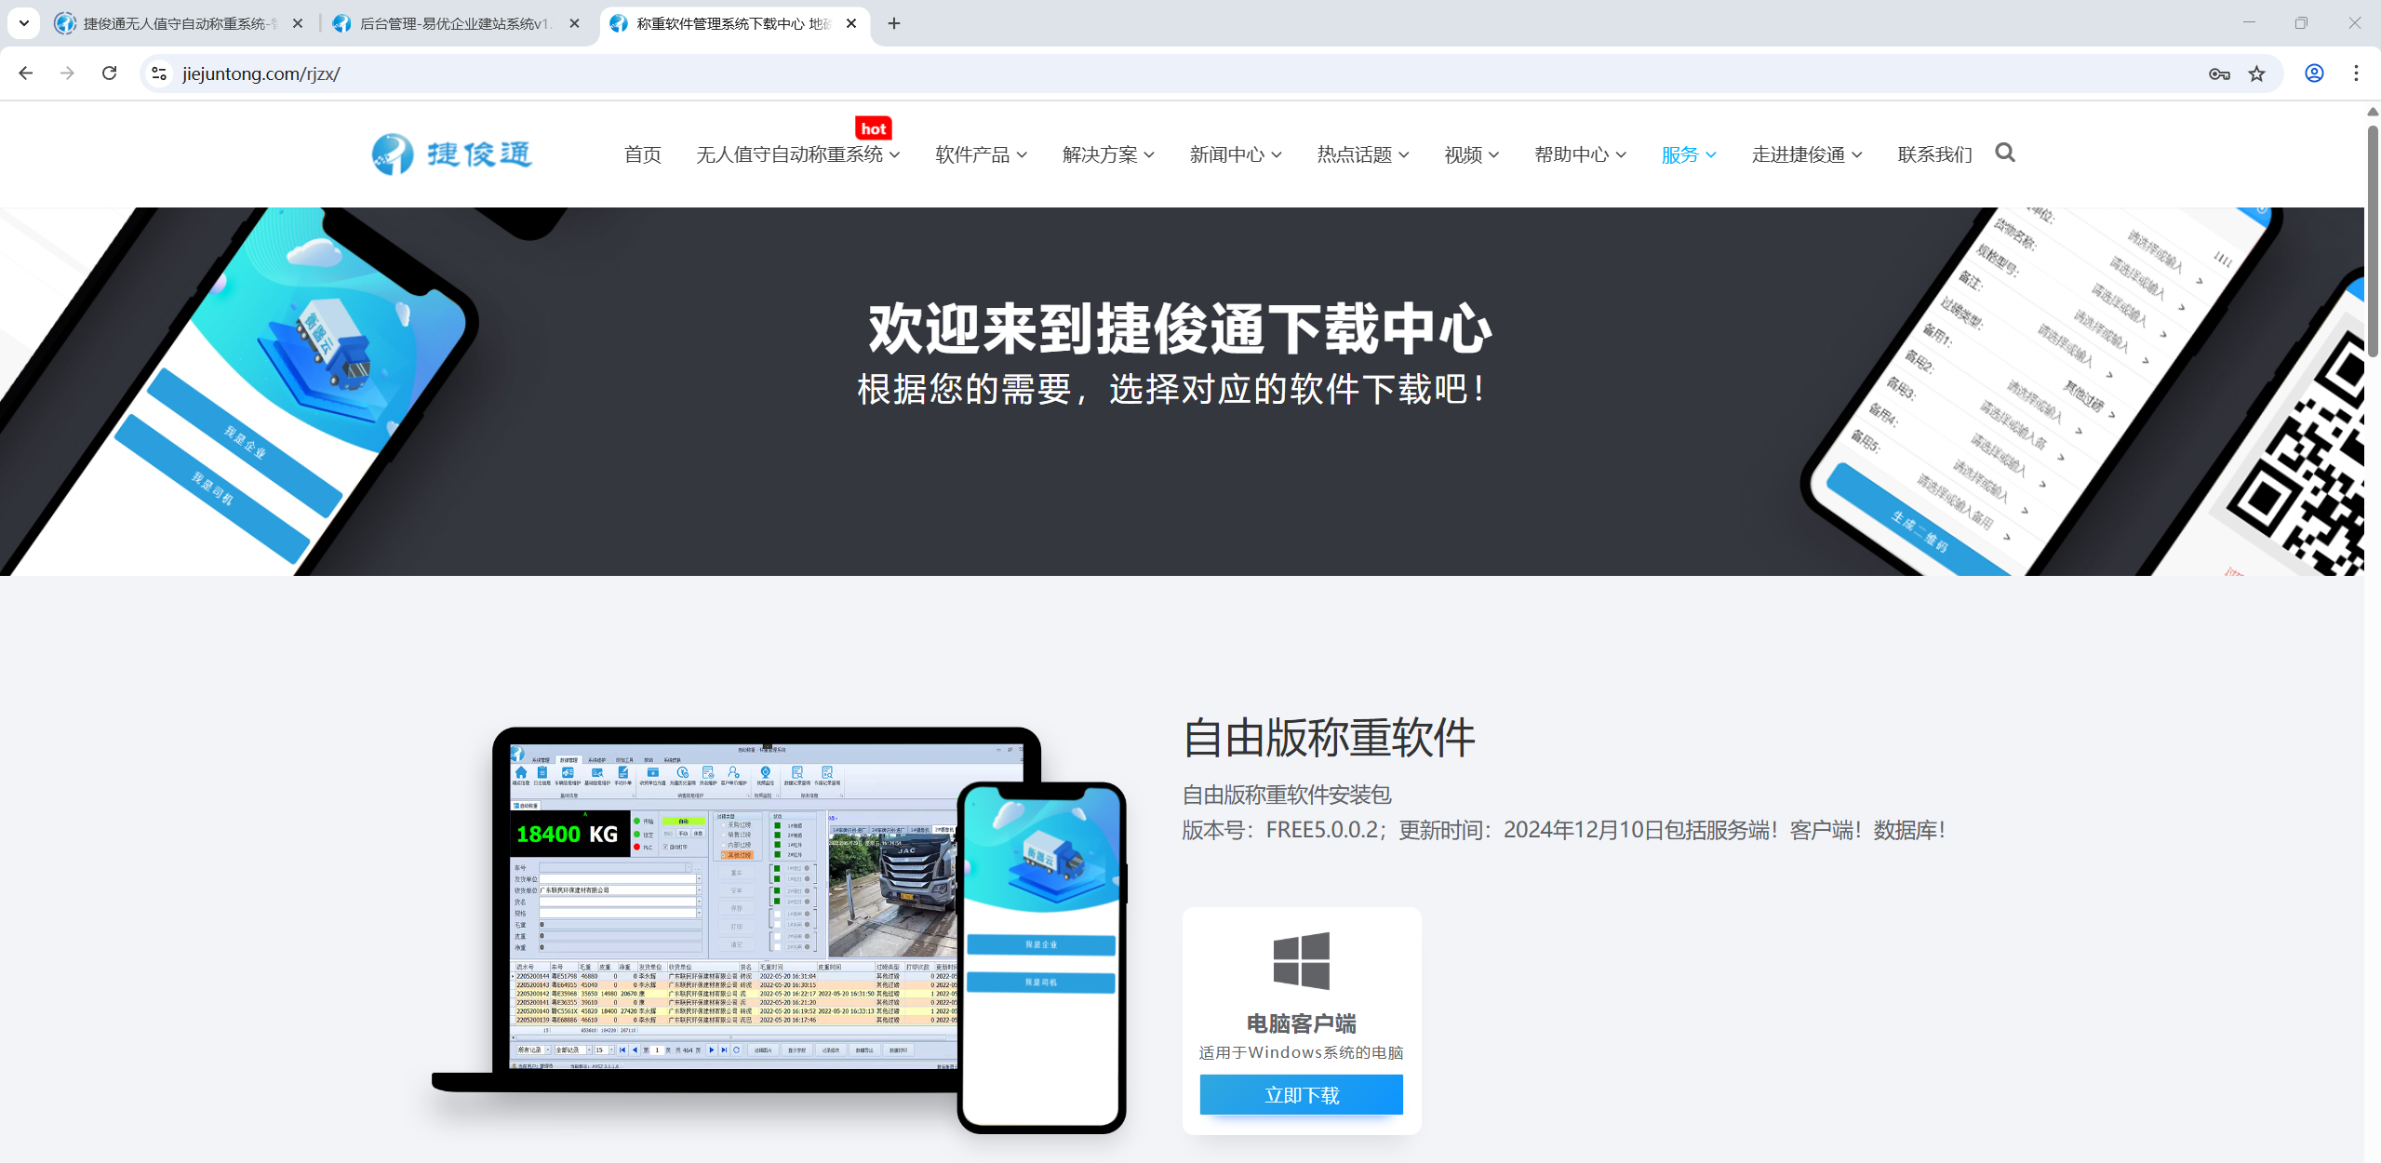Click the site information icon in address bar

coord(159,74)
